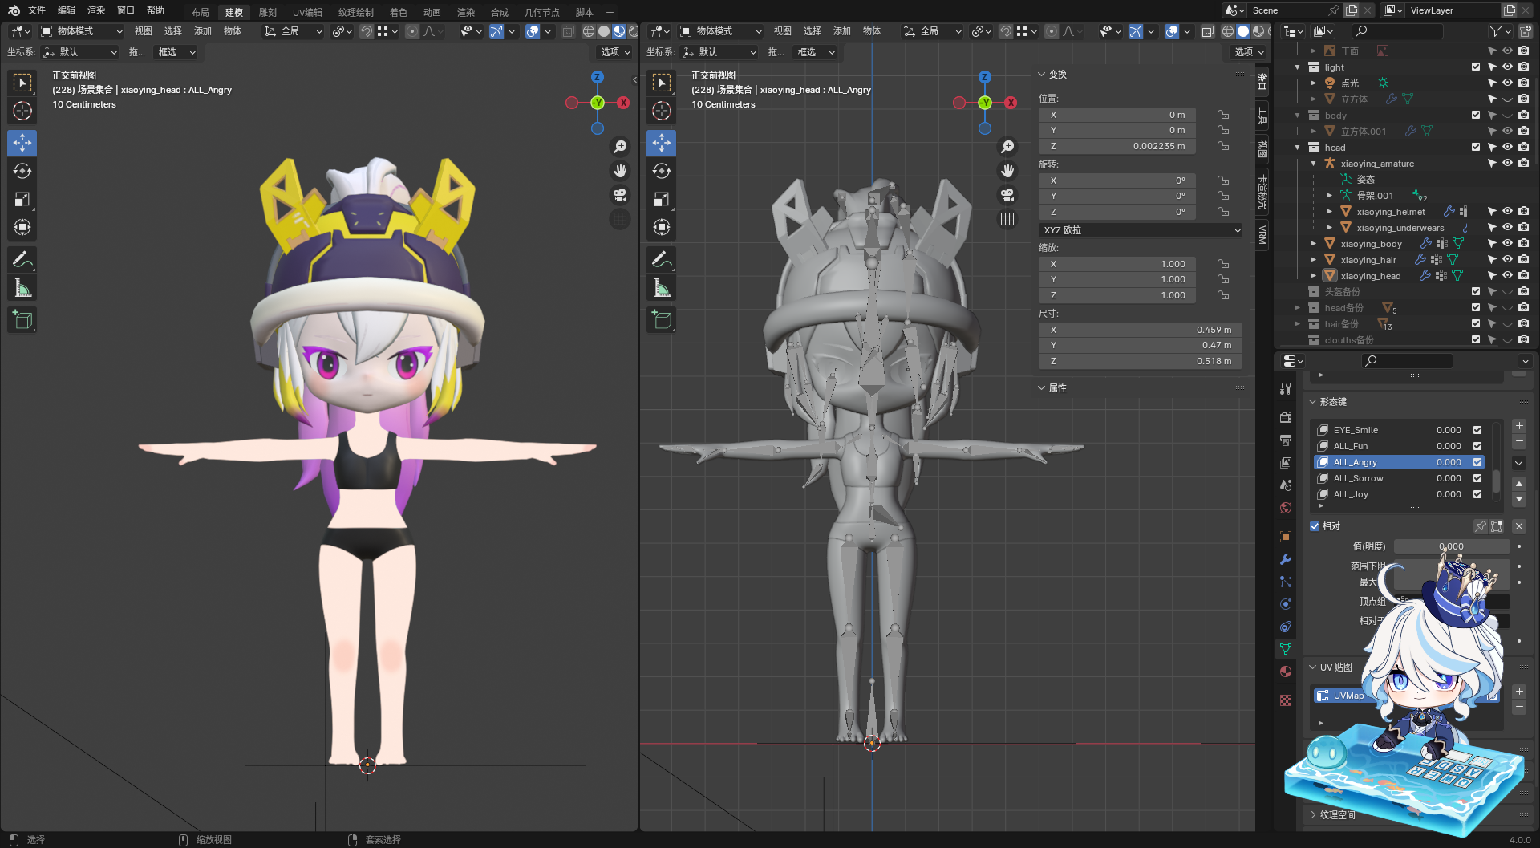Uncheck the head collection checkbox
Viewport: 1540px width, 848px height.
pos(1476,148)
